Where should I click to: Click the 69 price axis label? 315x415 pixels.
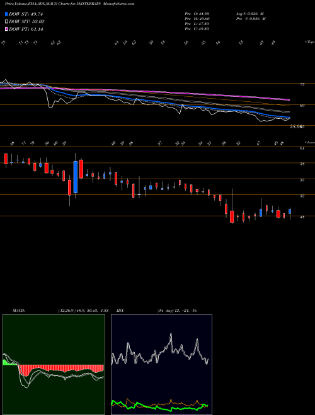[302, 106]
